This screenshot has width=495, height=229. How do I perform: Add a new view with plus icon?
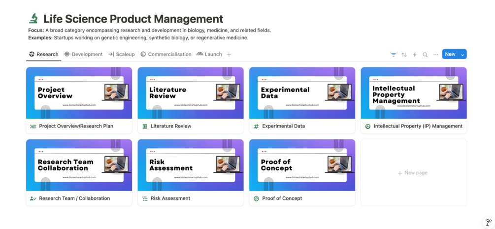(x=229, y=55)
